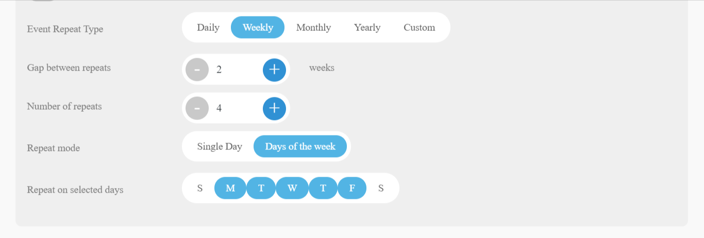Enable Saturday in repeat days
This screenshot has width=704, height=238.
click(381, 188)
